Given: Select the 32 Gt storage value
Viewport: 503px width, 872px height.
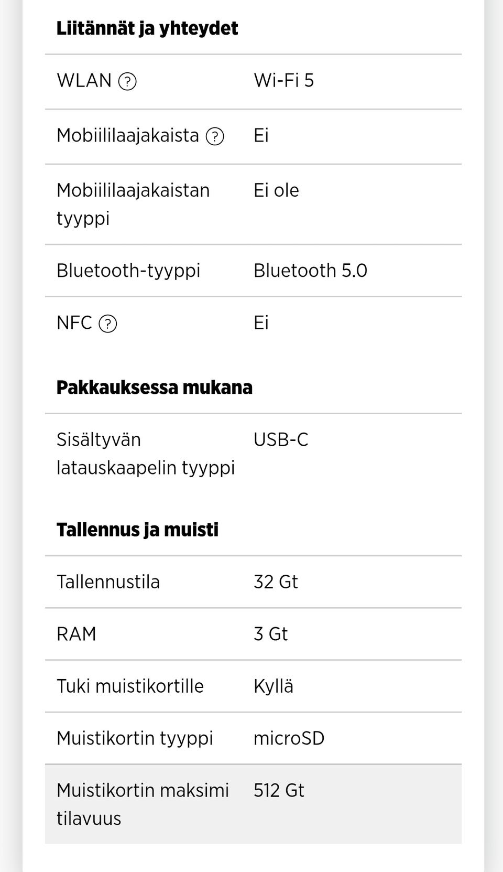Looking at the screenshot, I should pos(276,582).
